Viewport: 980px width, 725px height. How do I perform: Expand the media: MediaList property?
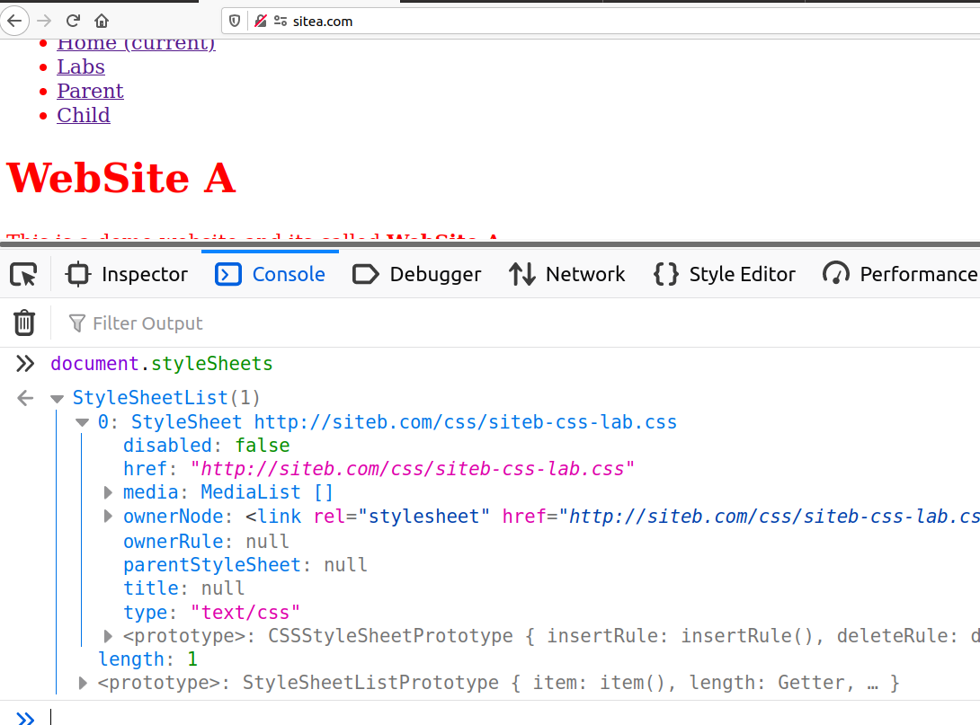(108, 492)
